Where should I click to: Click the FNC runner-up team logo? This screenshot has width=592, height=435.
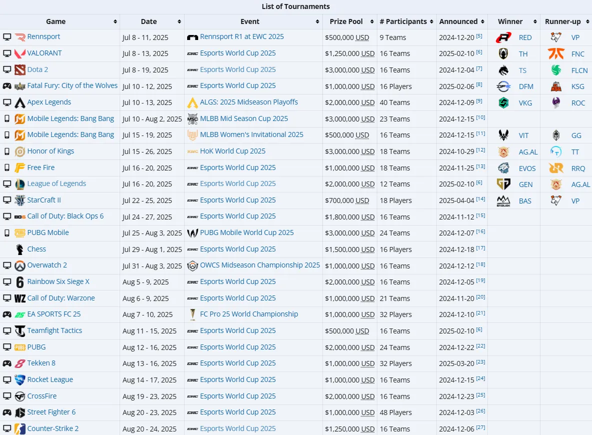point(556,53)
